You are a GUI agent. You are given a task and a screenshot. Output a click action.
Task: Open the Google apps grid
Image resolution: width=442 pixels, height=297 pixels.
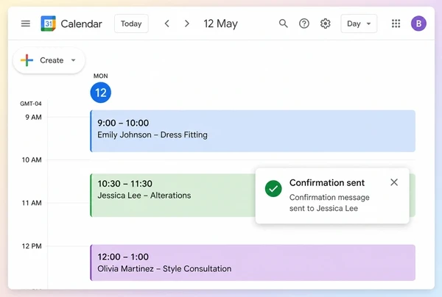[x=396, y=24]
